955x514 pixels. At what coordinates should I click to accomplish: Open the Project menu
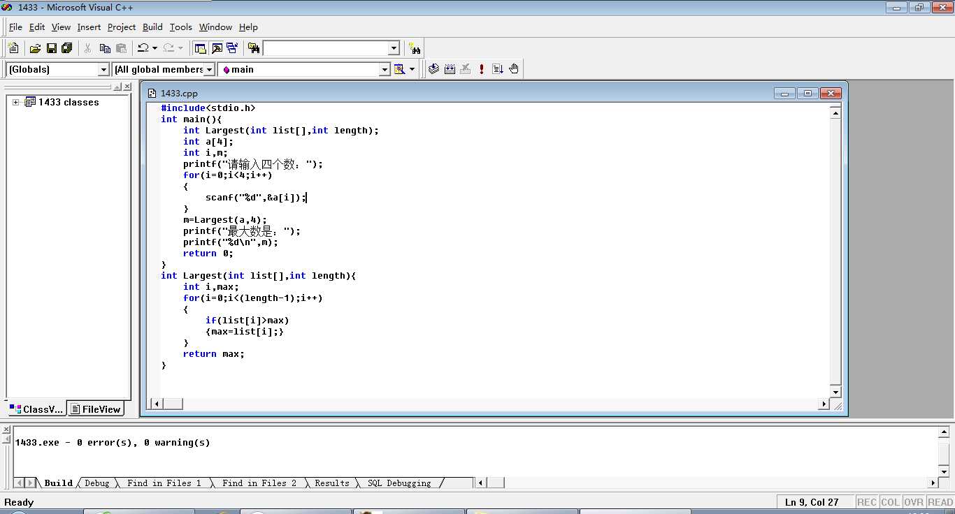[122, 27]
